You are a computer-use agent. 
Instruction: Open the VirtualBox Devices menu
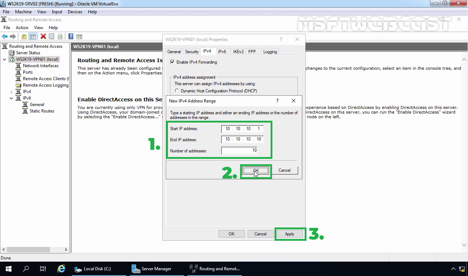pos(75,12)
